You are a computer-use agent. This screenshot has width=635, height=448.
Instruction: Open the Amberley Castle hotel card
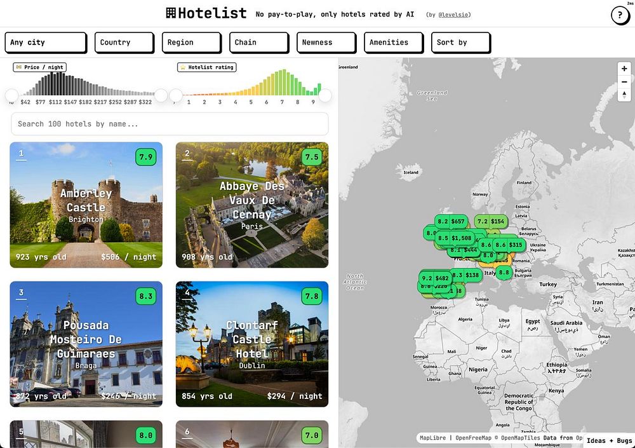click(x=86, y=205)
